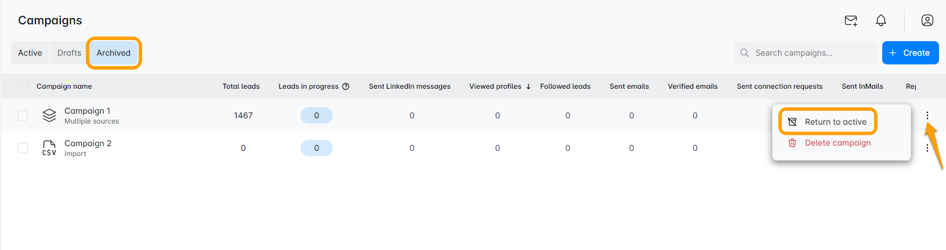The height and width of the screenshot is (250, 946).
Task: Choose Return to active from menu
Action: click(835, 122)
